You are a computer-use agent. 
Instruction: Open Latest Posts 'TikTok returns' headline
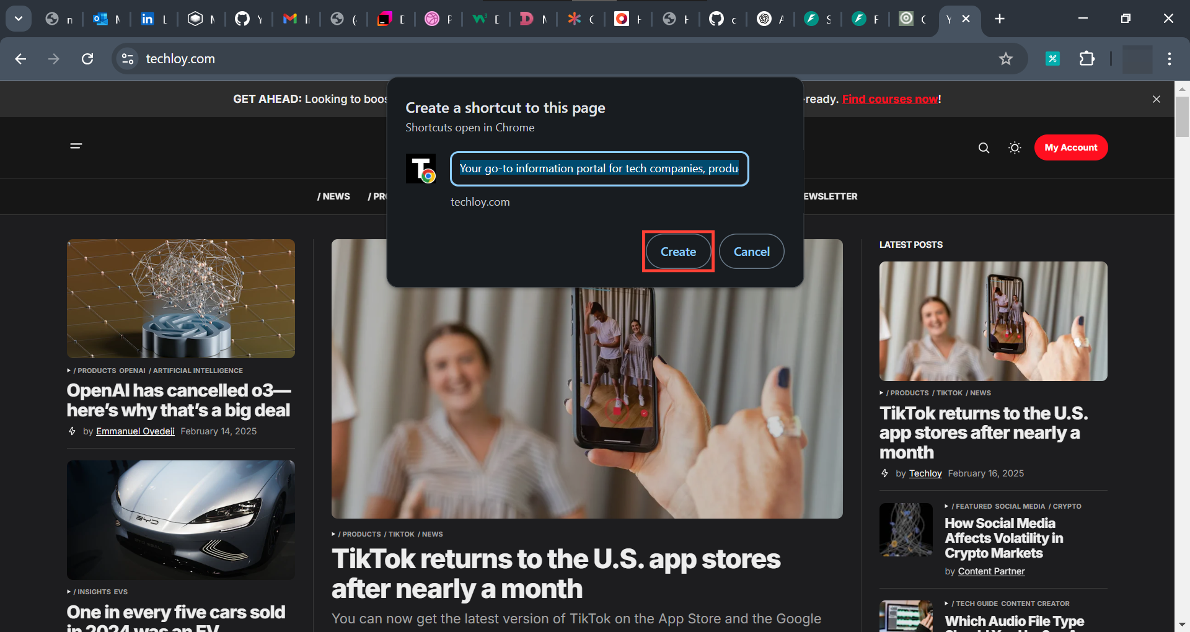tap(984, 432)
